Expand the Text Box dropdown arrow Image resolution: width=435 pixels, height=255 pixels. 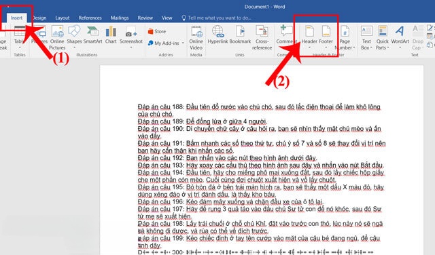[x=371, y=47]
